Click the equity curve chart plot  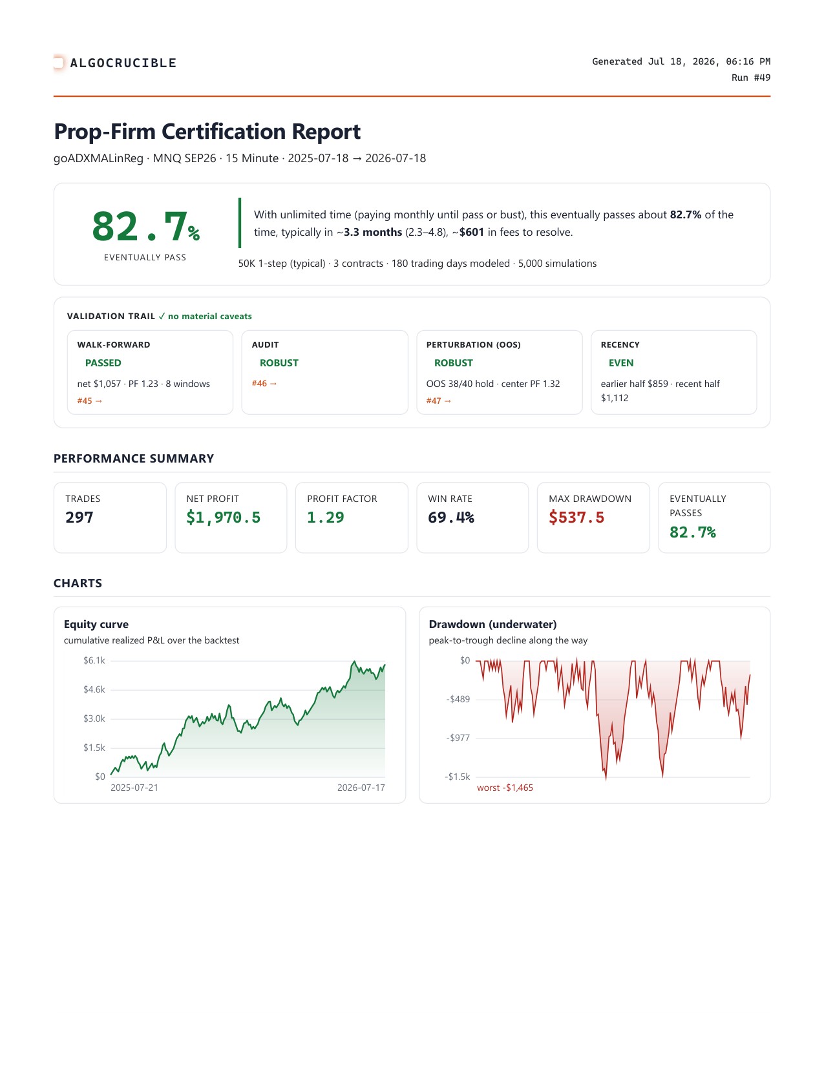[248, 718]
